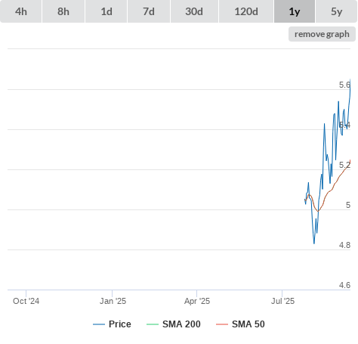Click the red SMA 50 legend marker
358x344 pixels.
point(222,324)
